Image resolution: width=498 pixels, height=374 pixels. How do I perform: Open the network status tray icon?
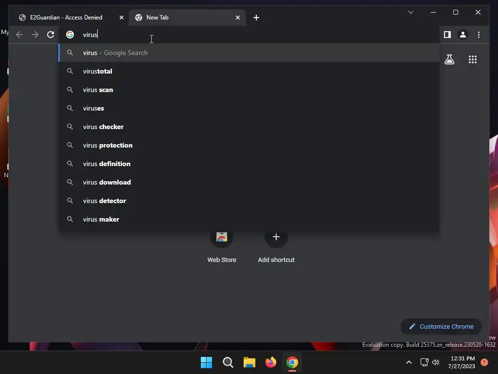[424, 362]
